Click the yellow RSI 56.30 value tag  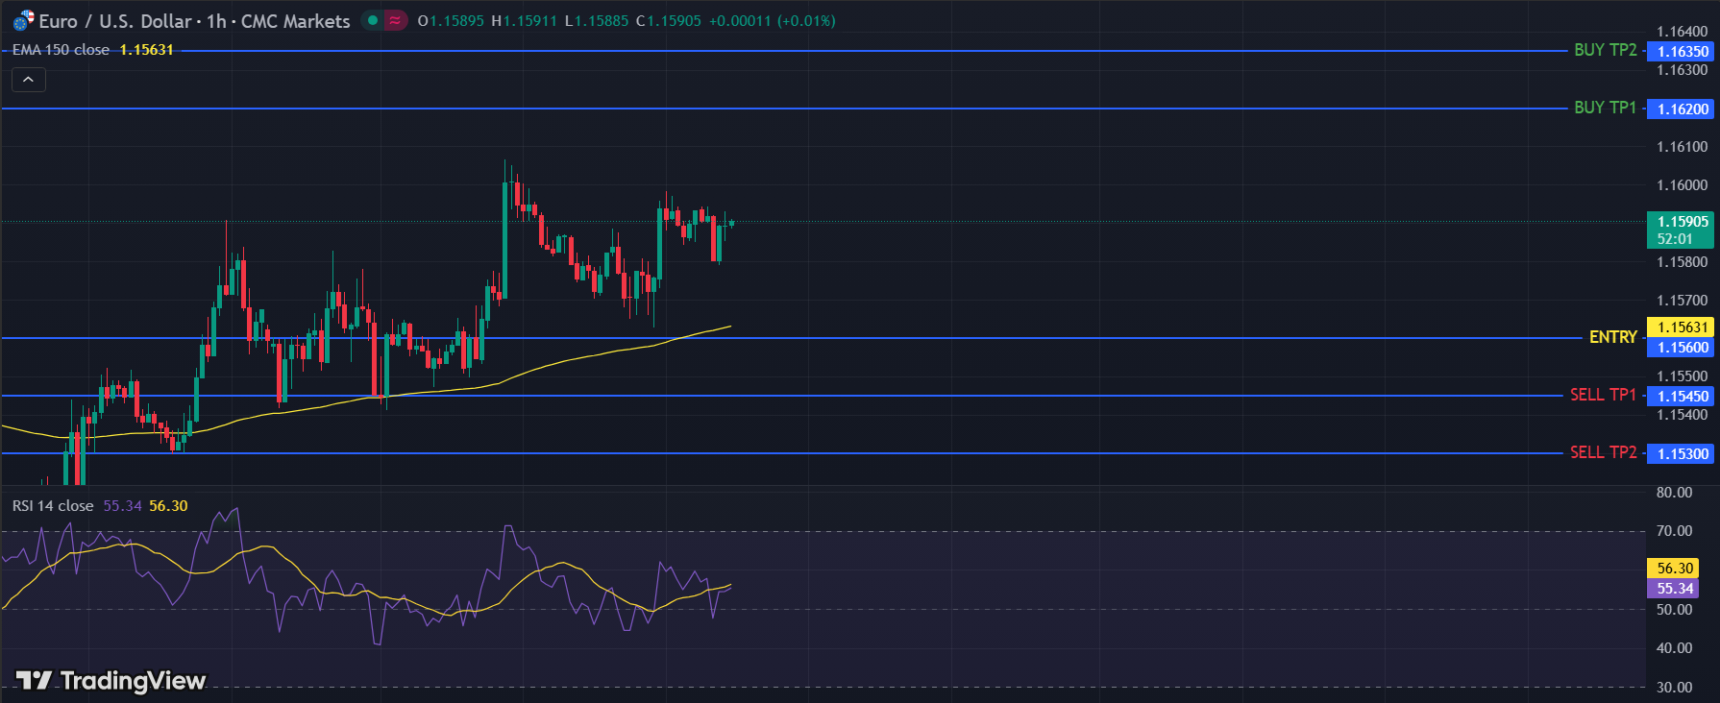point(1675,569)
